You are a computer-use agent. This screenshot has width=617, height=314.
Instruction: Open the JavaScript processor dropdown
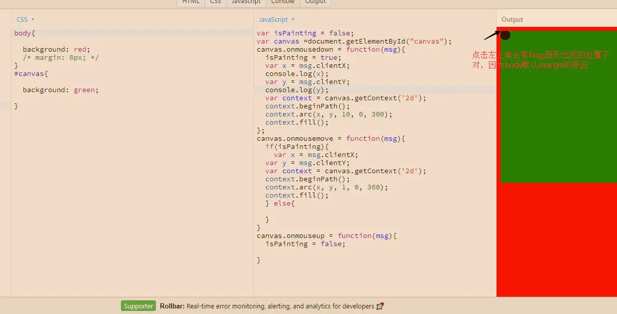(276, 19)
